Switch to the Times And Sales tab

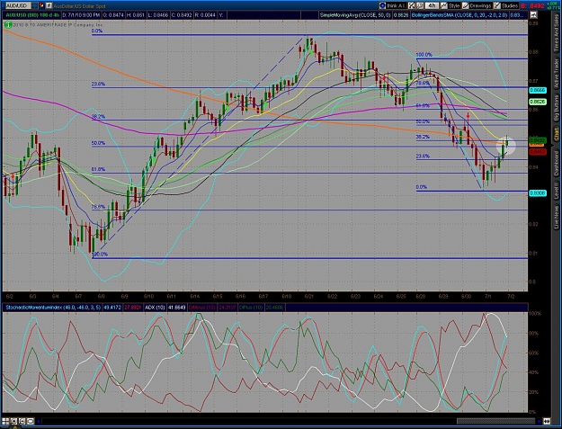(x=557, y=33)
